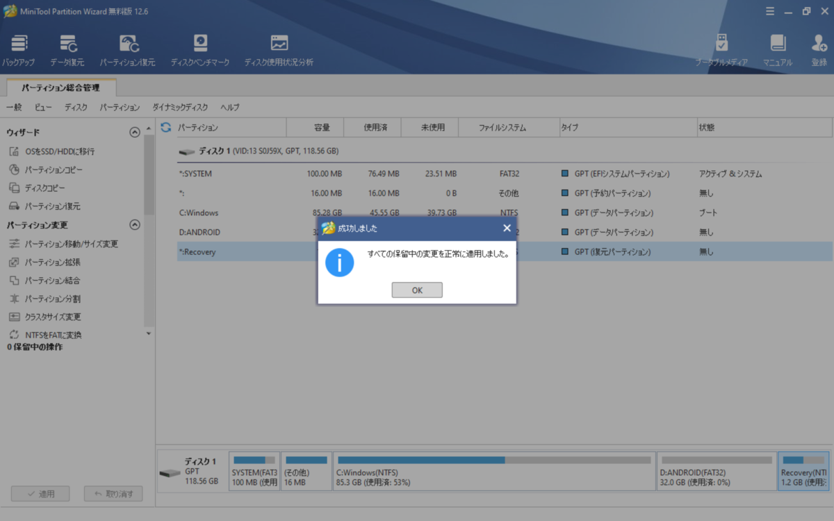Select クラスタサイズ変更 operation

pyautogui.click(x=45, y=317)
